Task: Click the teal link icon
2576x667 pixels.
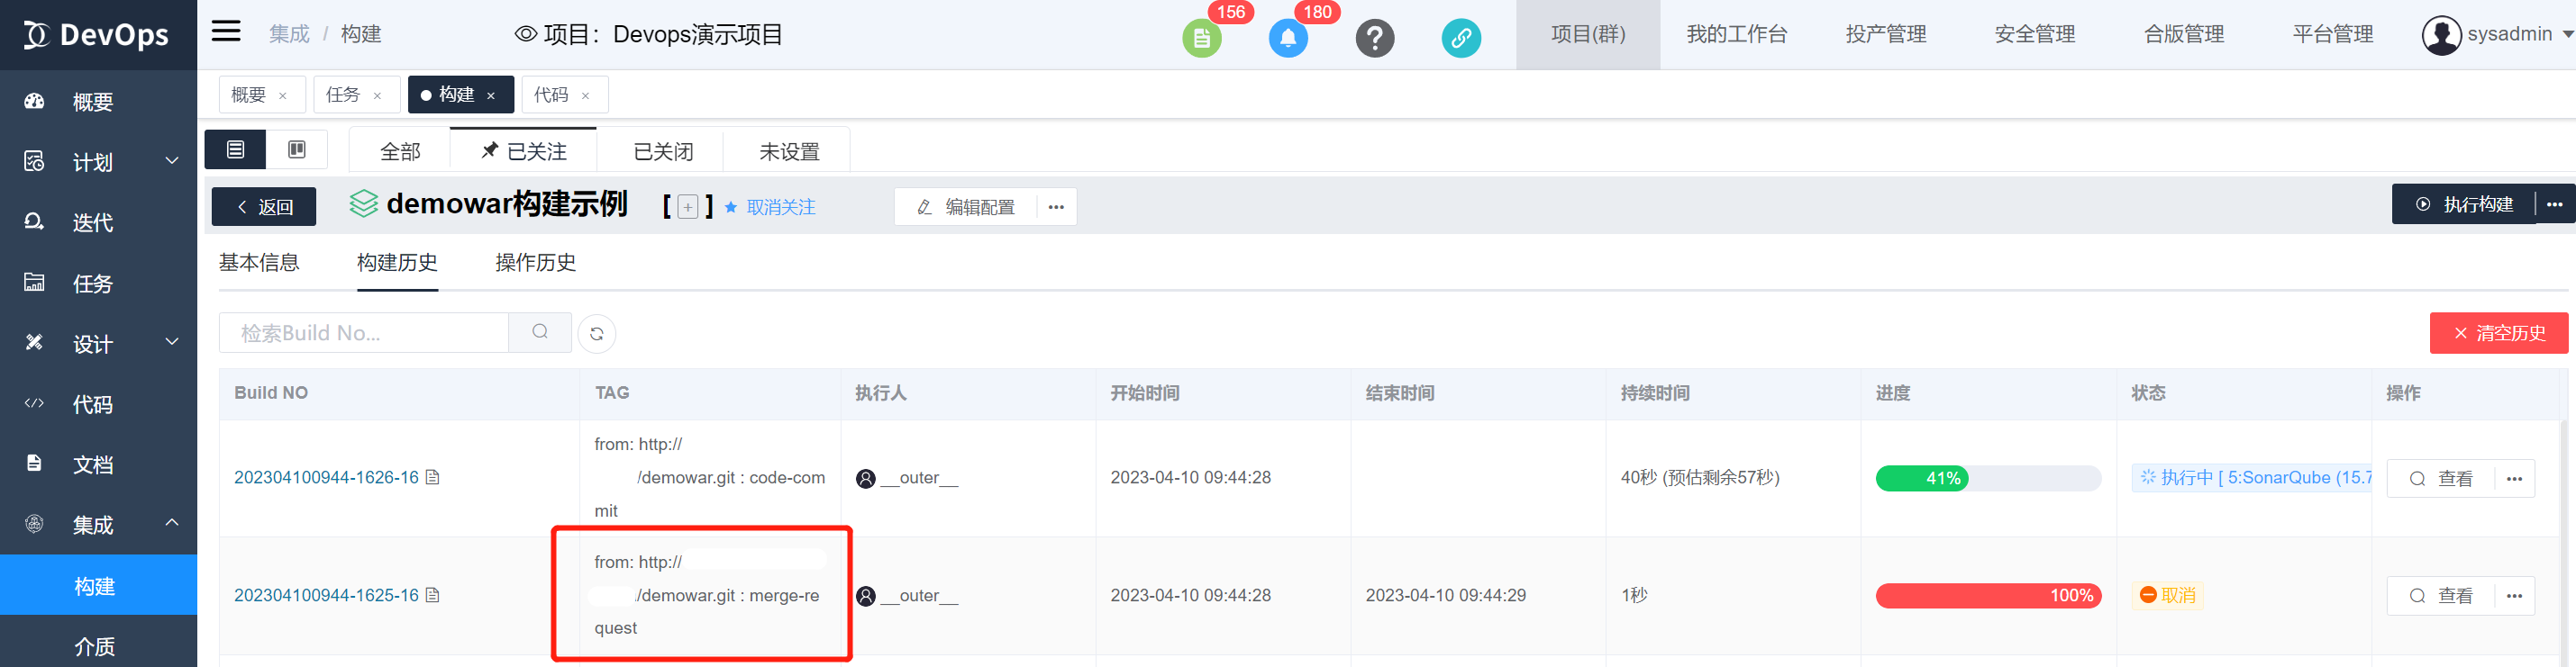Action: [x=1461, y=38]
